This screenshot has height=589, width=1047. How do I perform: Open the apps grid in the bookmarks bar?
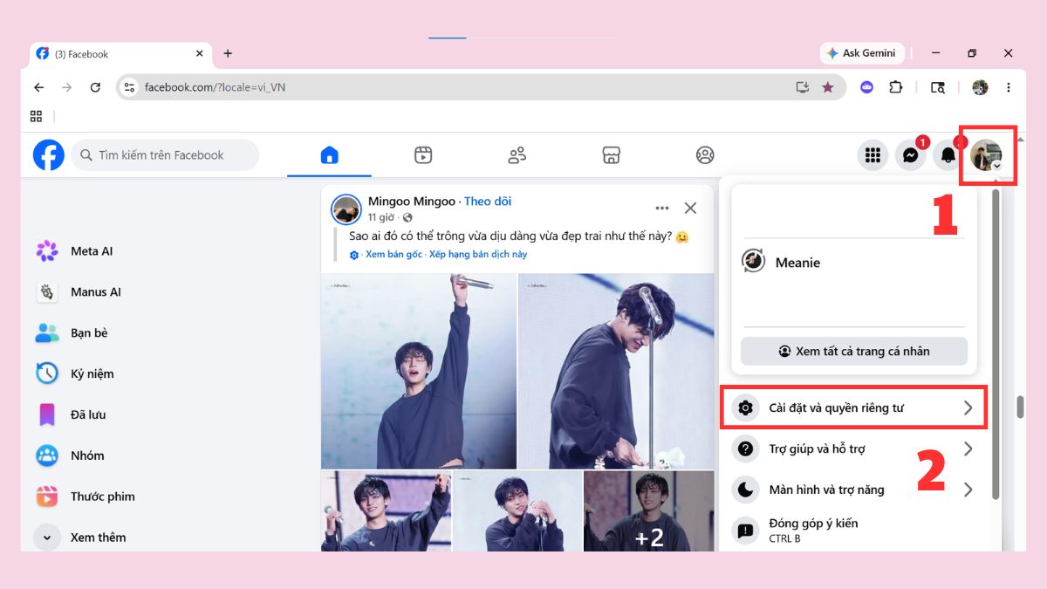click(x=36, y=116)
